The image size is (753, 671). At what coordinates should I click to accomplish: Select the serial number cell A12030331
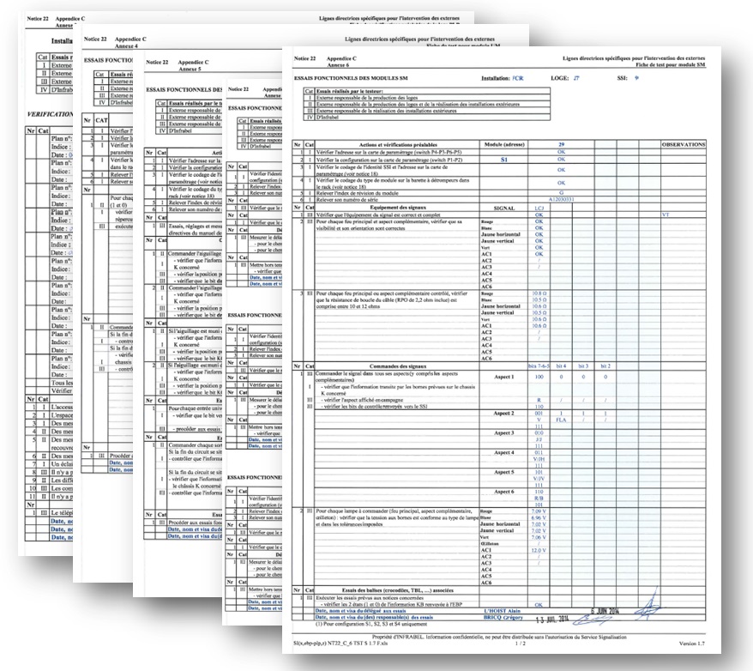[562, 199]
